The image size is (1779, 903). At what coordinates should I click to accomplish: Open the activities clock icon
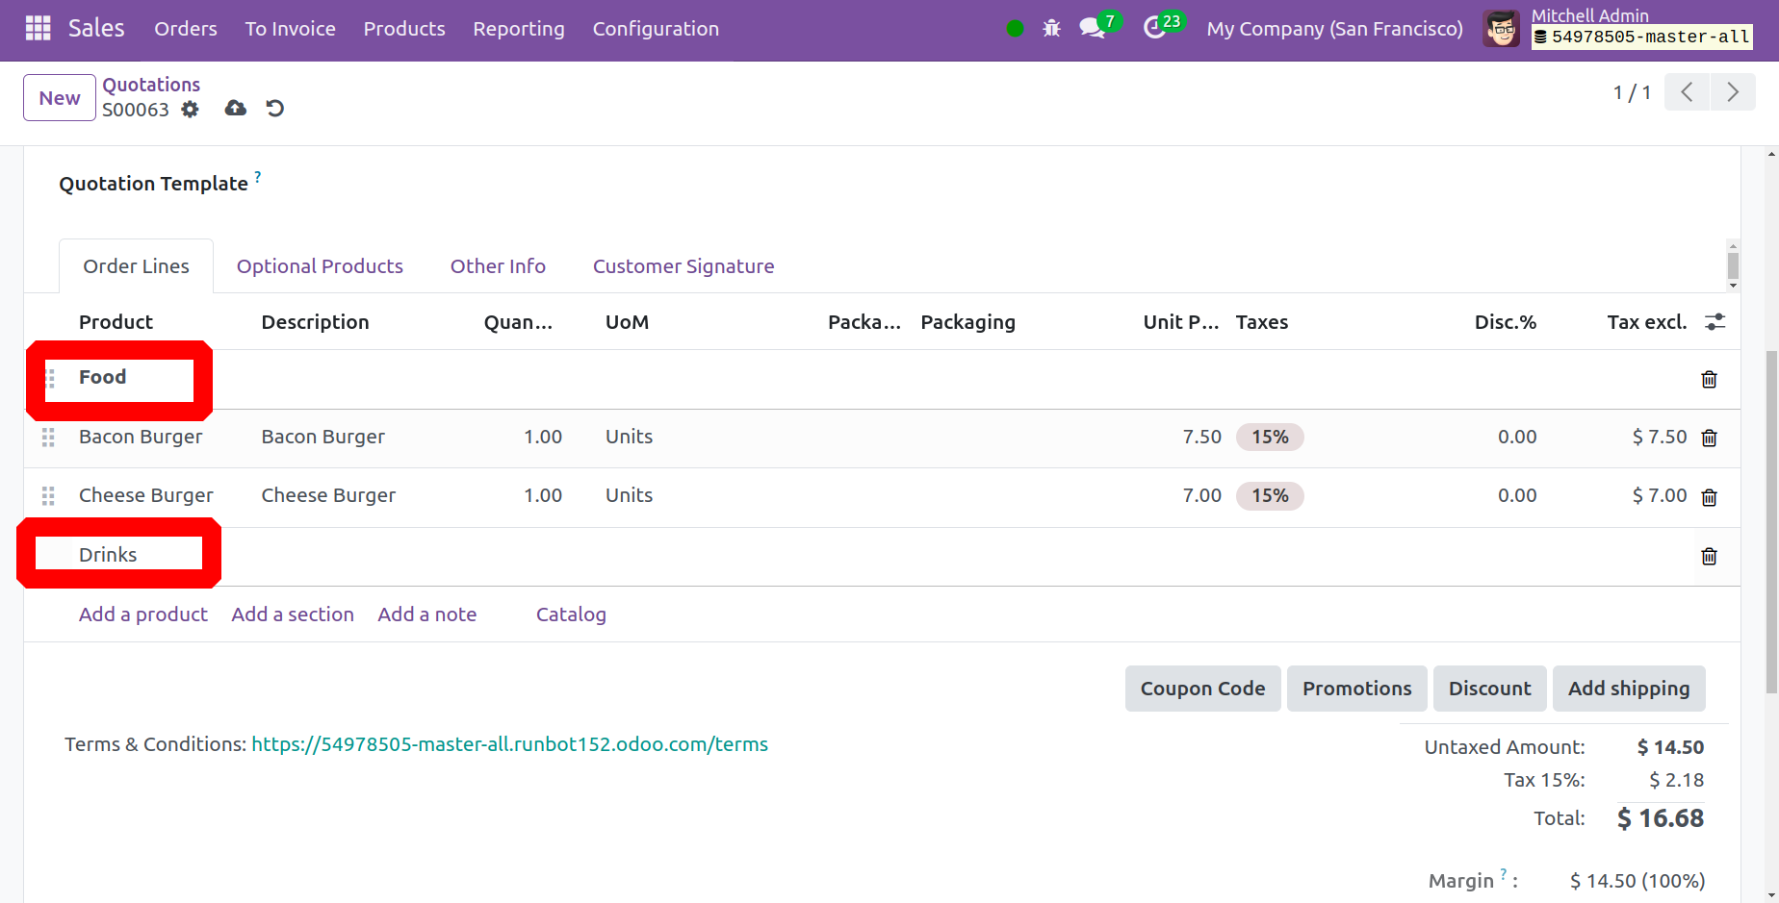click(1154, 29)
